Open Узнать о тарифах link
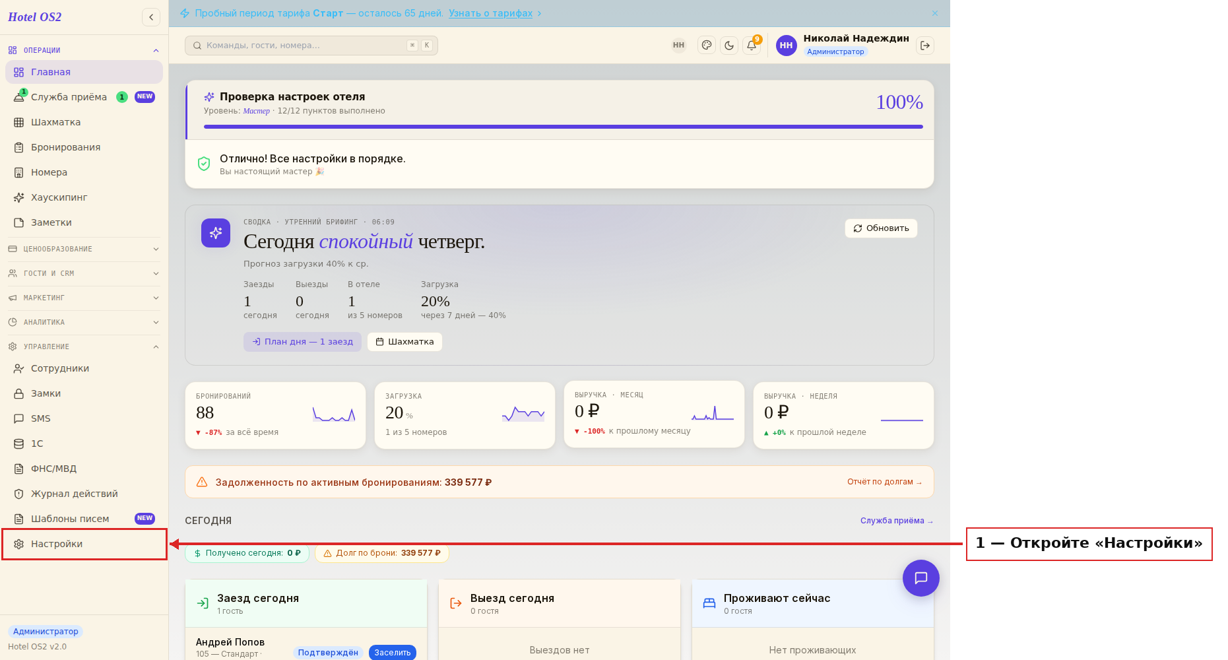1228x660 pixels. pos(490,13)
